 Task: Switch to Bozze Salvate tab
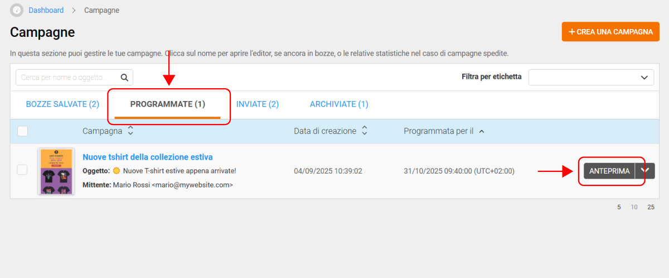coord(62,104)
